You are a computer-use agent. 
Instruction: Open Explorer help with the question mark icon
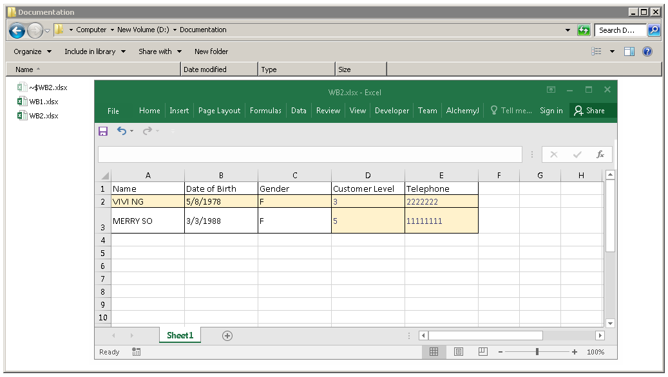point(647,51)
